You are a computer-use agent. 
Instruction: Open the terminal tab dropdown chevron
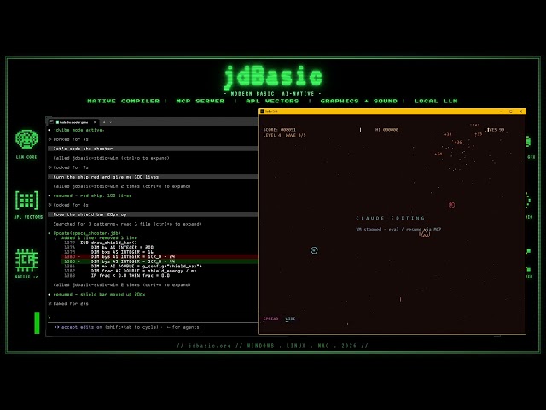point(111,122)
